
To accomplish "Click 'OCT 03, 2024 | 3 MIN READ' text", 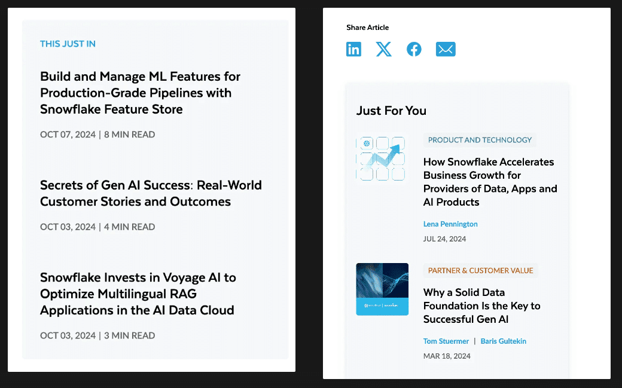I will click(x=97, y=335).
